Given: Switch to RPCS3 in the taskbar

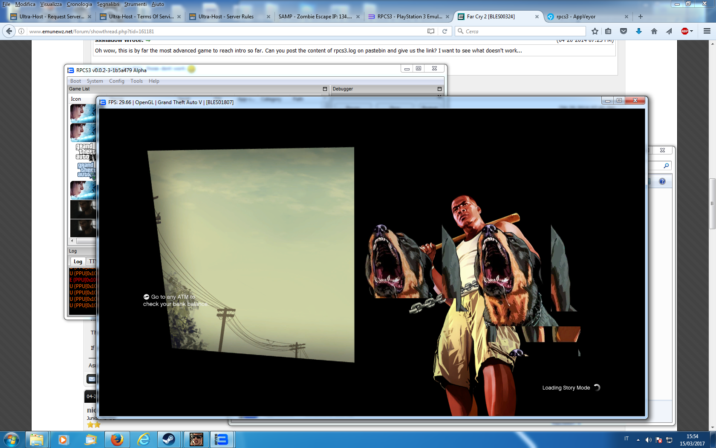Looking at the screenshot, I should 221,439.
